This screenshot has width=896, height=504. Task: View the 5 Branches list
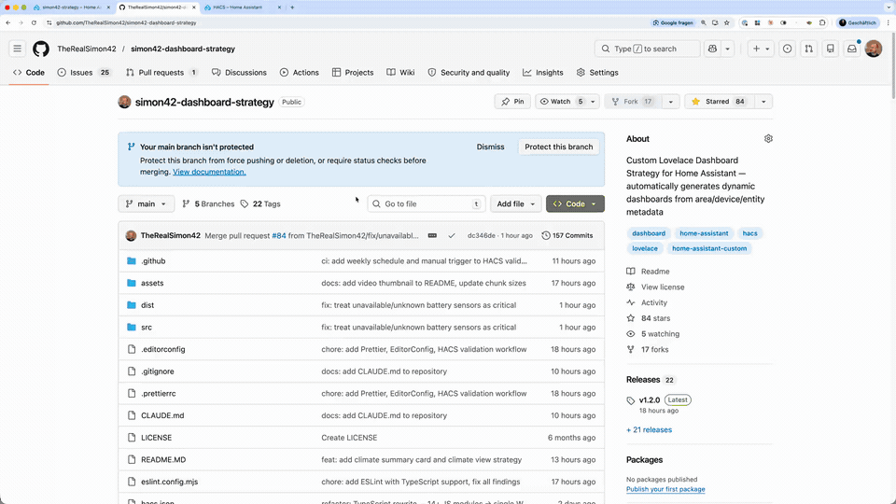208,204
